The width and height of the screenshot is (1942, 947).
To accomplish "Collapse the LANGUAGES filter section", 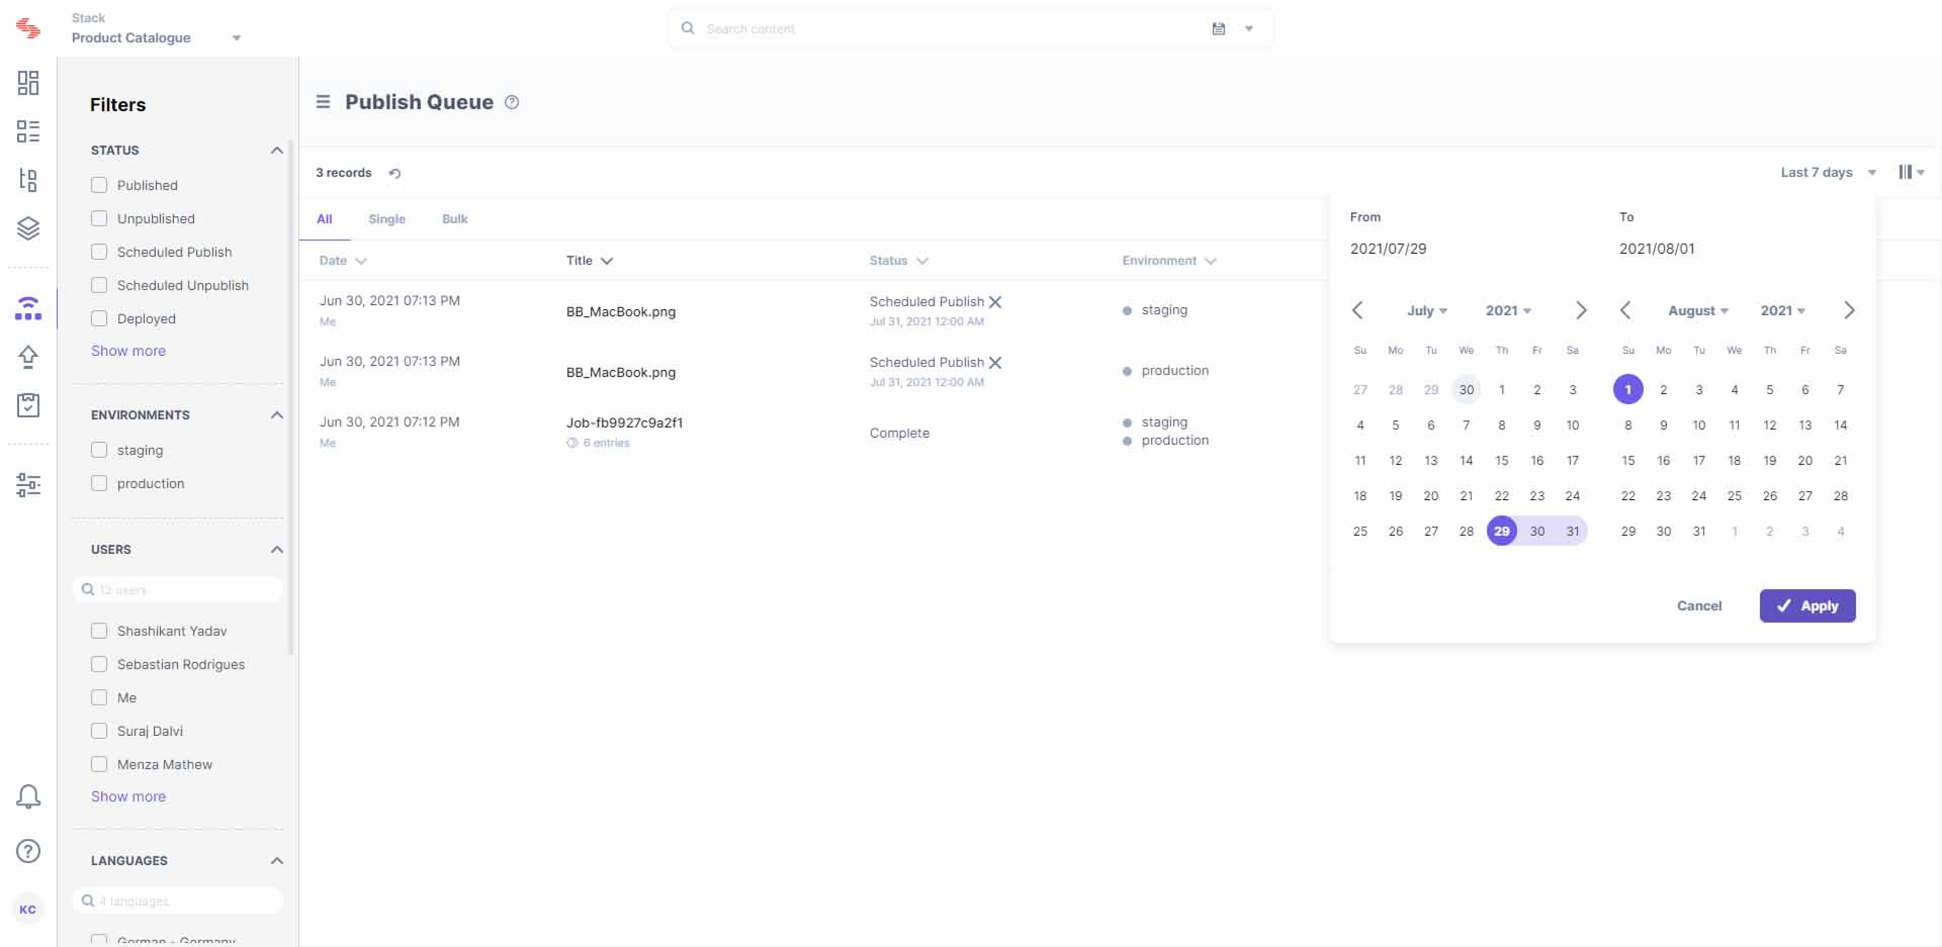I will pyautogui.click(x=277, y=861).
